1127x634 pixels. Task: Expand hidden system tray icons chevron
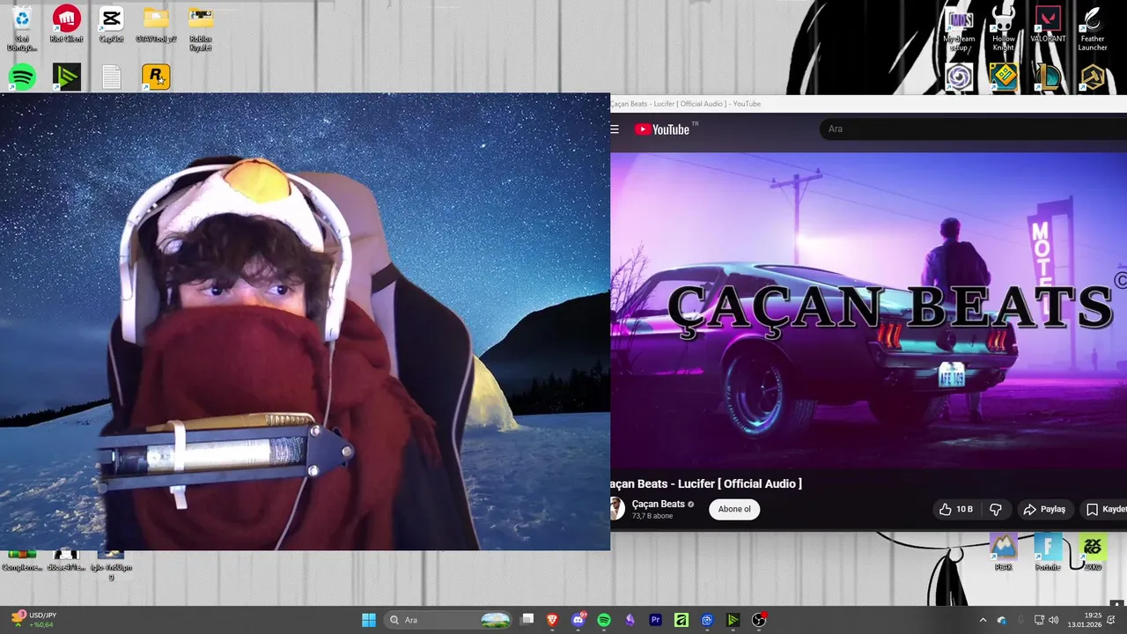[983, 620]
